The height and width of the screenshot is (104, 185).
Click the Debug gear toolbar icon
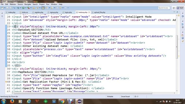point(18,8)
